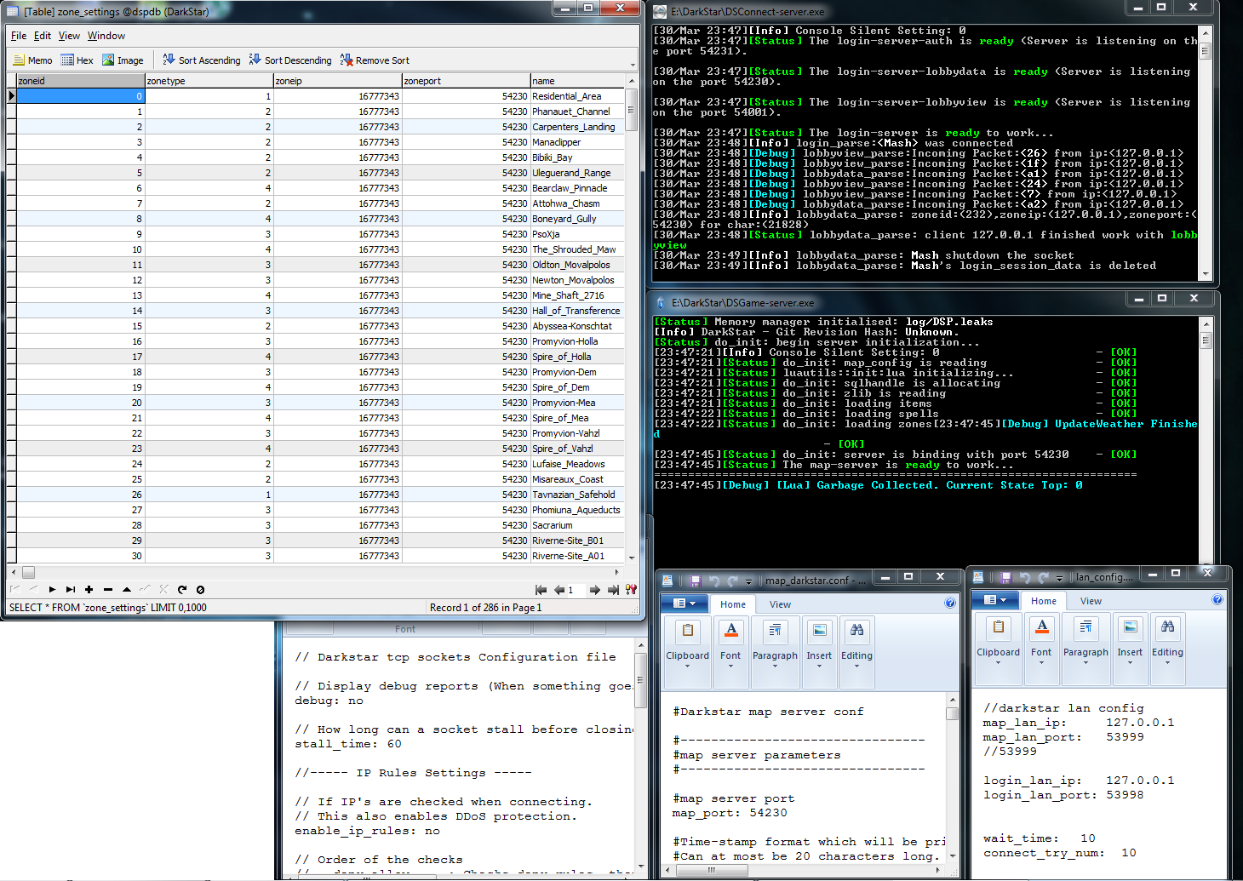Open grid settings tools icon at bottom right
The width and height of the screenshot is (1243, 881).
coord(631,589)
